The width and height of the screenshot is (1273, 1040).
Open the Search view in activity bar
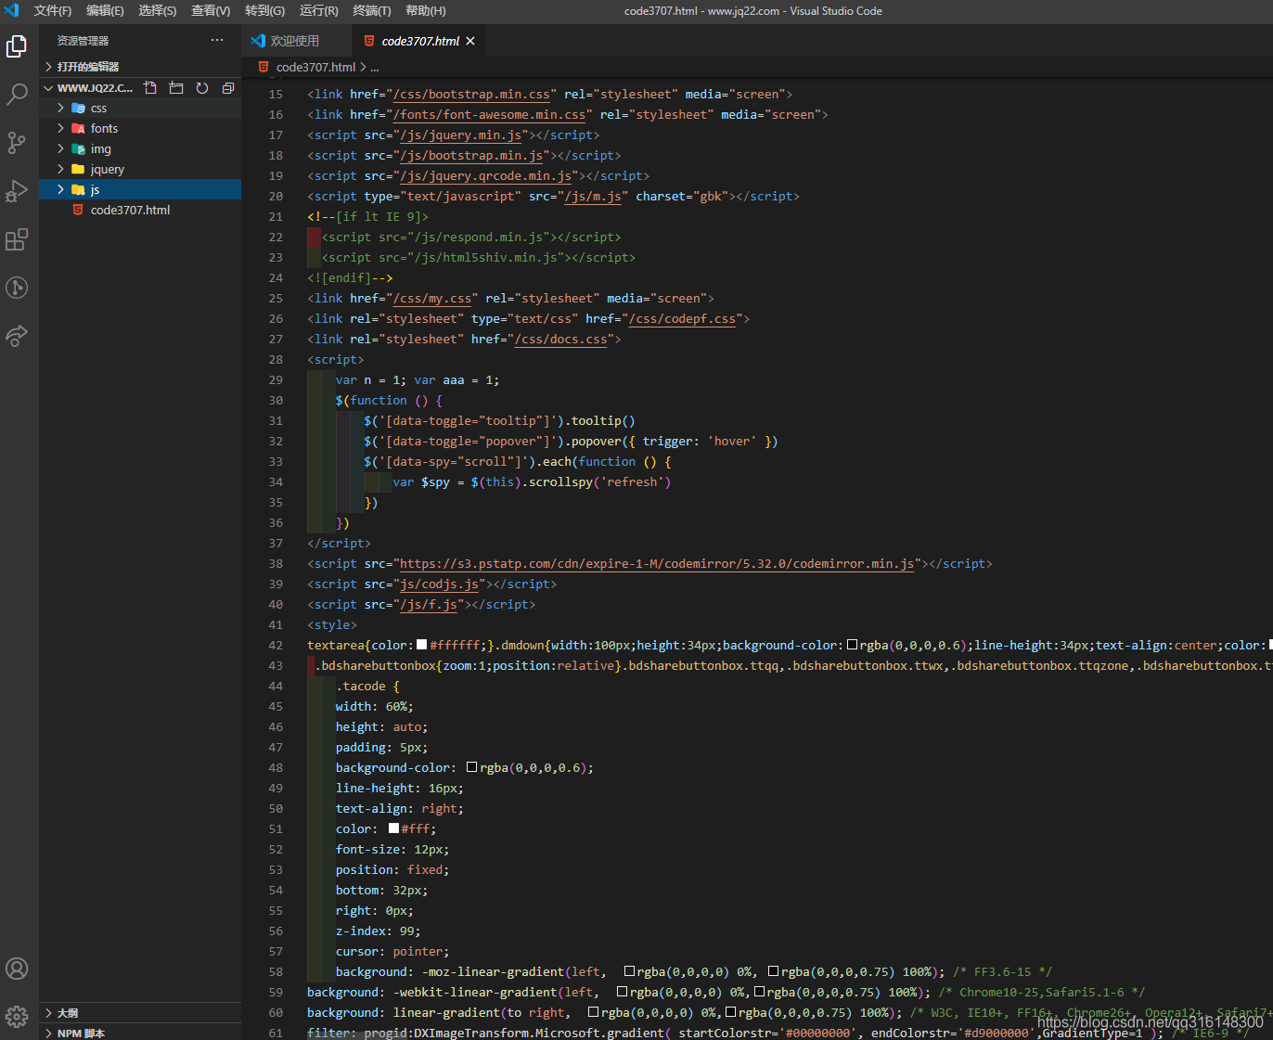coord(17,95)
